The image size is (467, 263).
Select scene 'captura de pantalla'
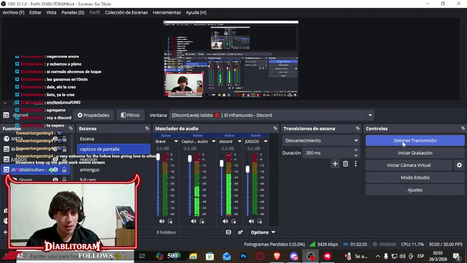[x=114, y=149]
